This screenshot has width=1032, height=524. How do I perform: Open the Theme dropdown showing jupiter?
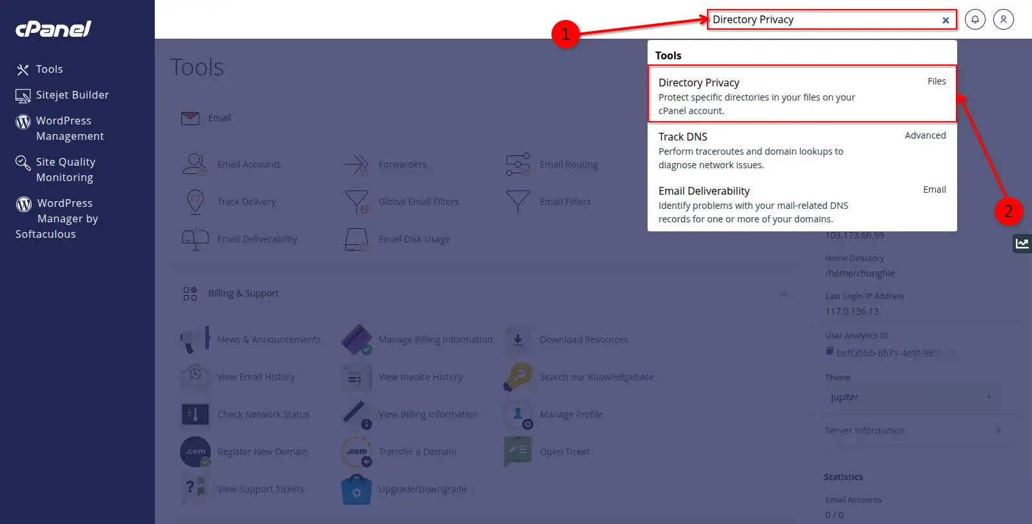pos(911,398)
